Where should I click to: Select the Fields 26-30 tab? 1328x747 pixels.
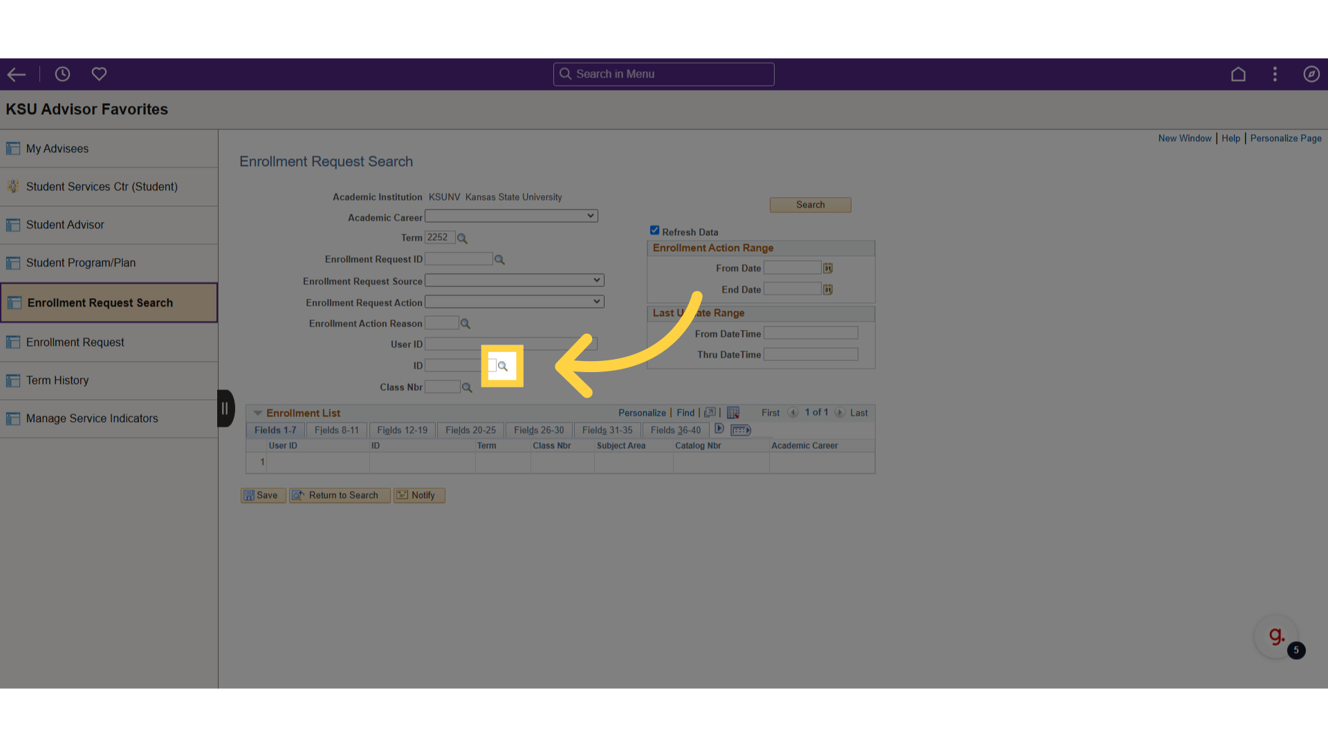coord(539,430)
